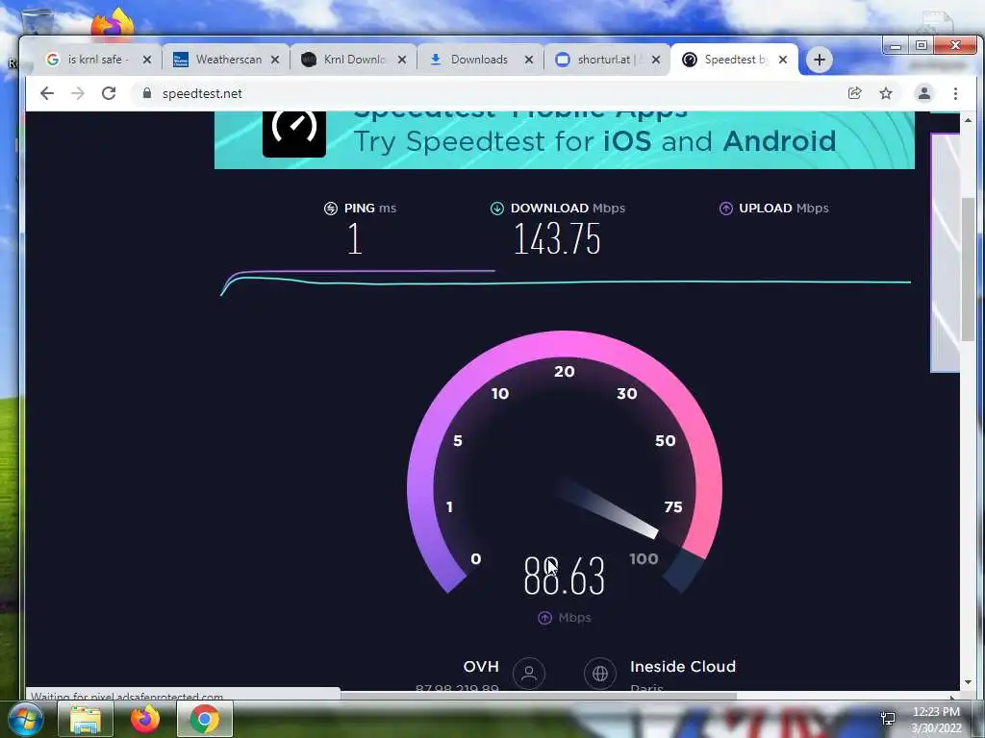This screenshot has height=738, width=985.
Task: Click the globe icon for server
Action: (600, 674)
